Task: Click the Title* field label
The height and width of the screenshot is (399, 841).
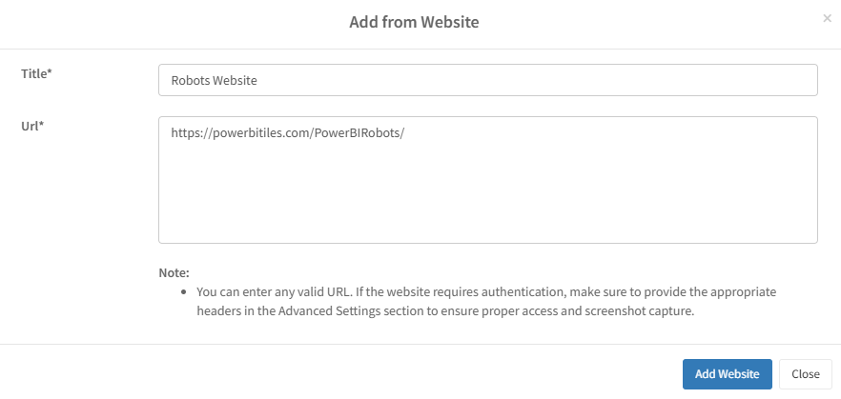Action: (x=36, y=73)
